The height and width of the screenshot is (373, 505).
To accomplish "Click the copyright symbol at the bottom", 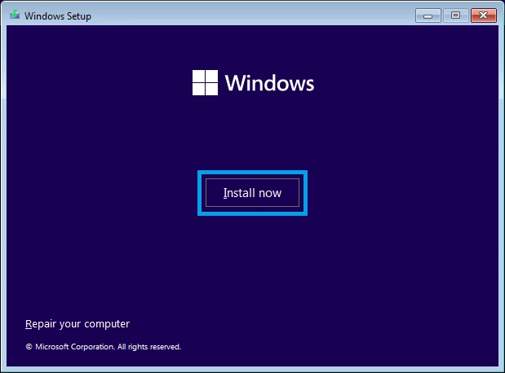I will [x=29, y=347].
